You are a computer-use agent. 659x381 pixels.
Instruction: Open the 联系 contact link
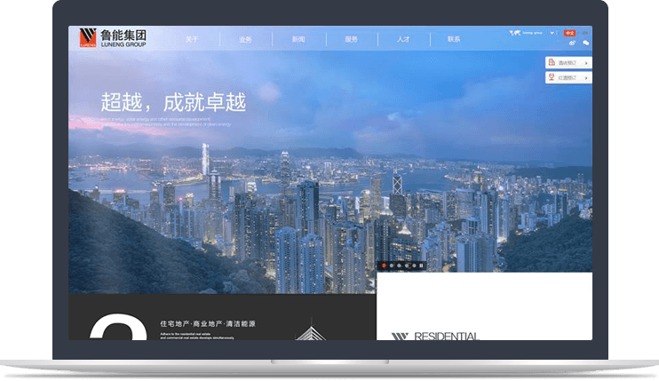click(454, 39)
